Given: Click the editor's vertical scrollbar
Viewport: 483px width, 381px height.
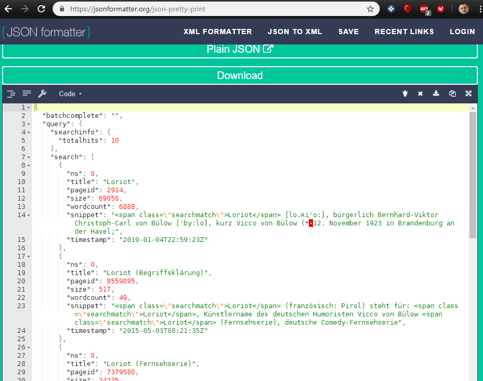Looking at the screenshot, I should tap(473, 176).
